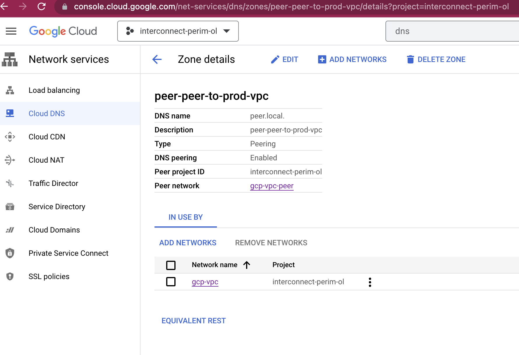Click the Cloud Domains icon
519x355 pixels.
[10, 230]
